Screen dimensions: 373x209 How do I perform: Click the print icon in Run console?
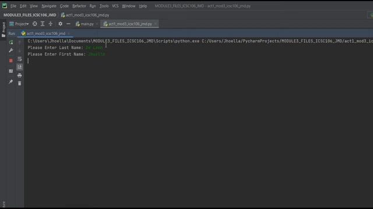pos(19,75)
